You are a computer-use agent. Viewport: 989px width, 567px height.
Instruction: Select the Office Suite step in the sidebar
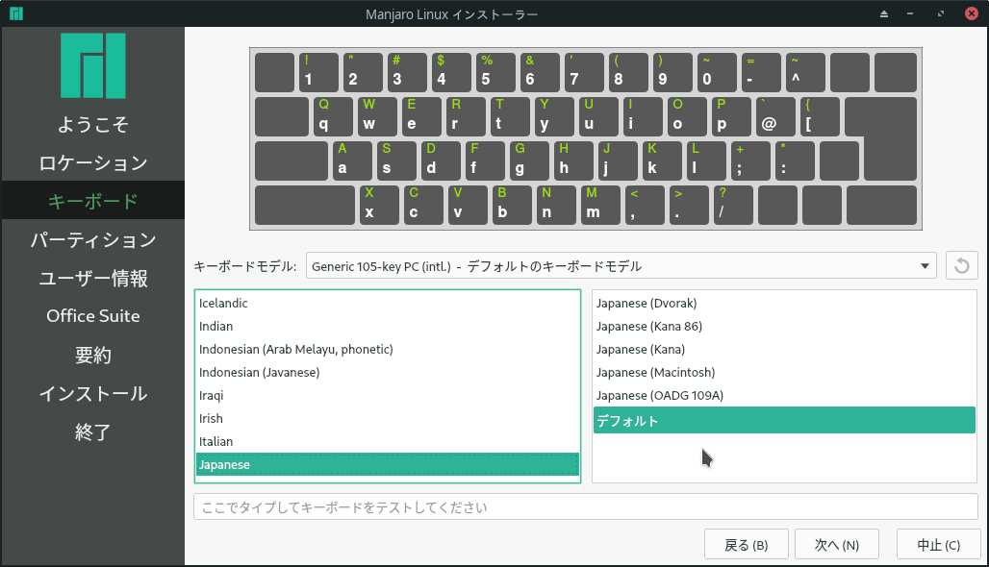point(92,316)
